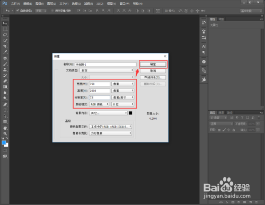The width and height of the screenshot is (265, 205).
Task: Open the 图像 (Image) menu
Action: point(39,4)
